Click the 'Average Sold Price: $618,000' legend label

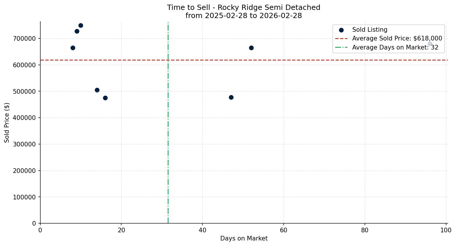397,39
